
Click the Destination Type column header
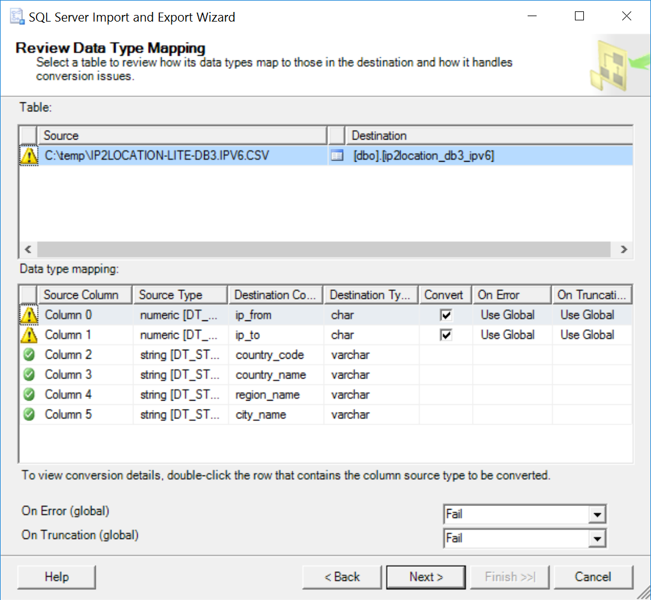tap(371, 295)
